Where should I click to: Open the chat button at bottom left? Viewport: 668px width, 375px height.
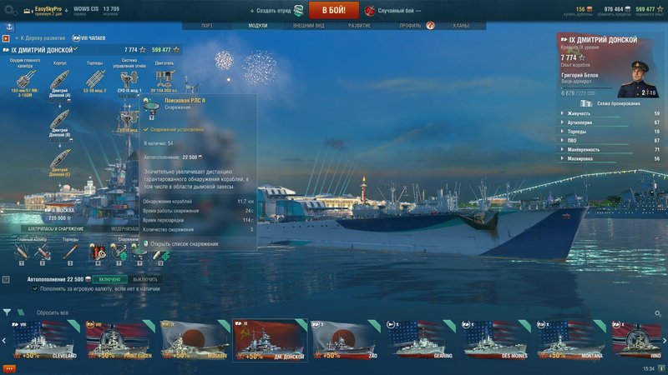click(x=9, y=368)
